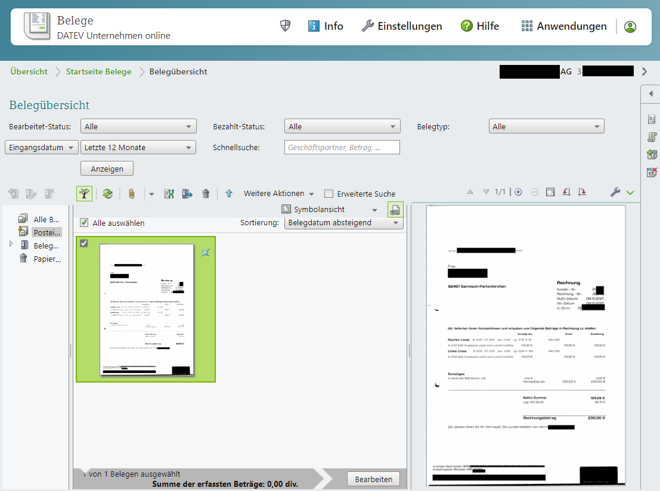660x491 pixels.
Task: Open Startseite Belege from breadcrumb
Action: (98, 71)
